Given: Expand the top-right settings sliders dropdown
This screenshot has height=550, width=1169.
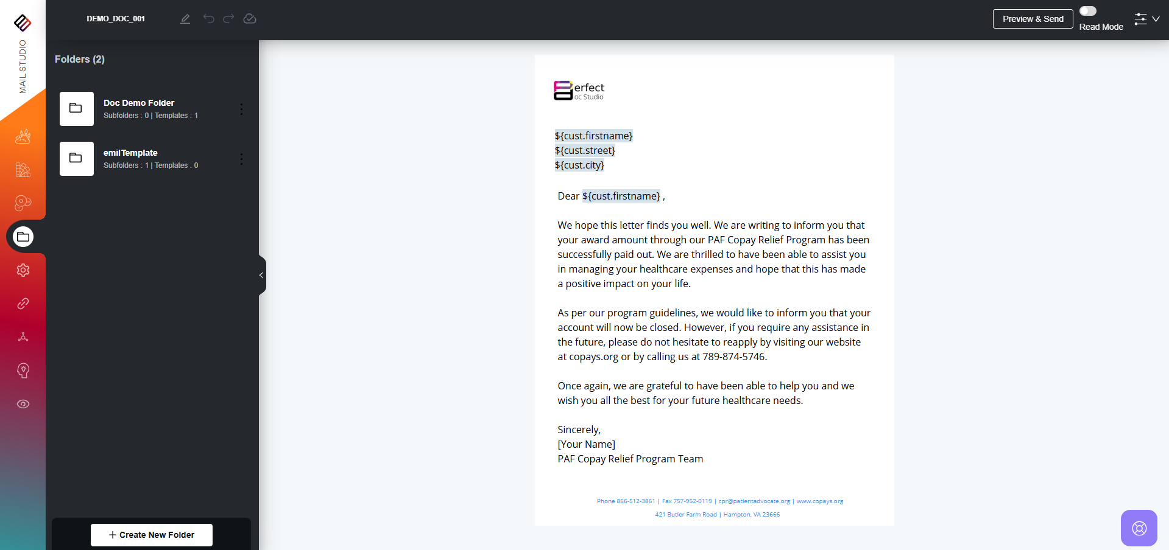Looking at the screenshot, I should (1146, 19).
